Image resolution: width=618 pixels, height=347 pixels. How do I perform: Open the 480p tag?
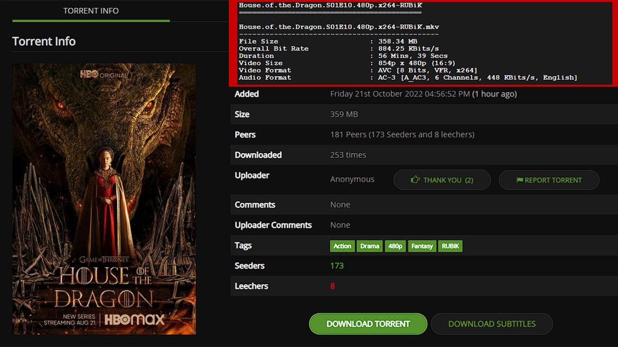[x=396, y=246]
